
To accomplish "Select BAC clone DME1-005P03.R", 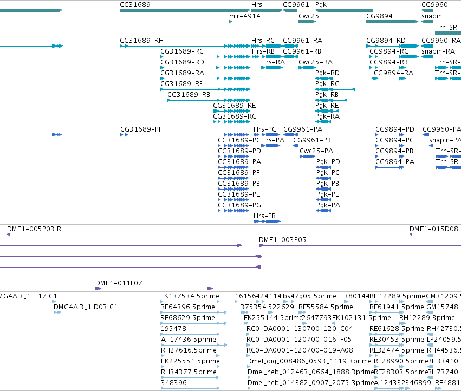I will 8,234.
